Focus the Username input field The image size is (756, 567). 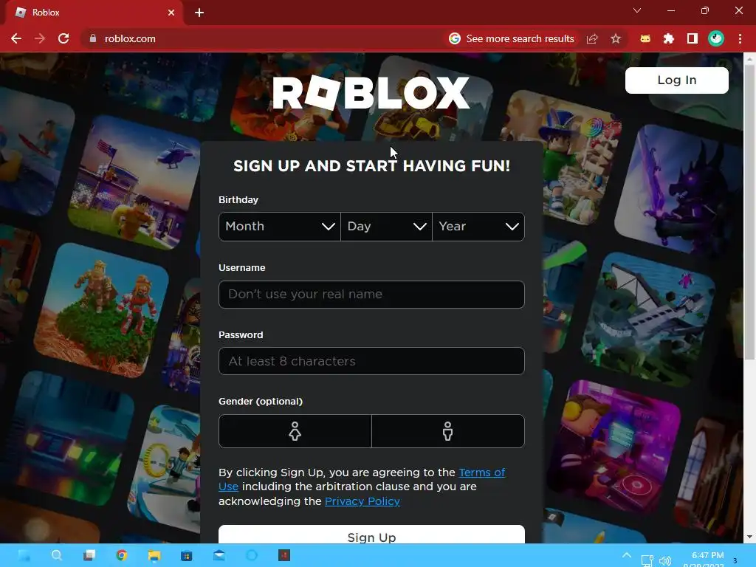tap(372, 295)
